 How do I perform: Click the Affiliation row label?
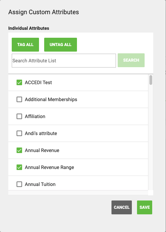[x=35, y=116]
